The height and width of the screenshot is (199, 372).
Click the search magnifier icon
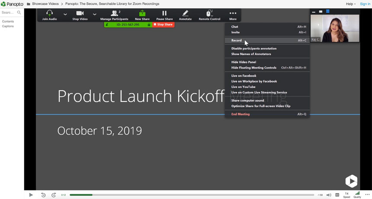click(x=19, y=13)
